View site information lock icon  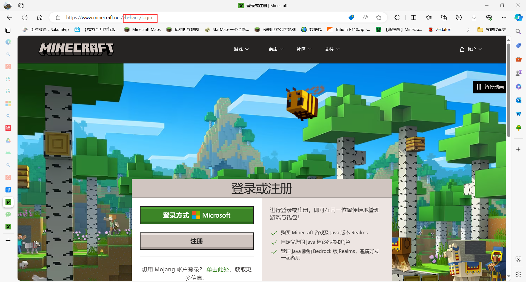58,18
